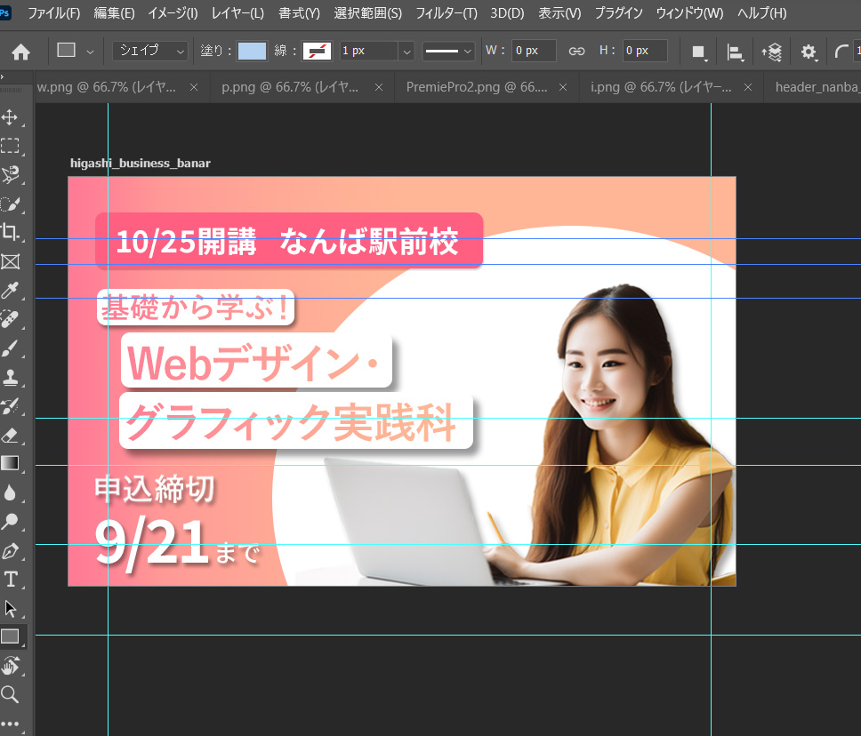Close the PremiePro2.png document tab
The image size is (861, 736).
[x=563, y=87]
